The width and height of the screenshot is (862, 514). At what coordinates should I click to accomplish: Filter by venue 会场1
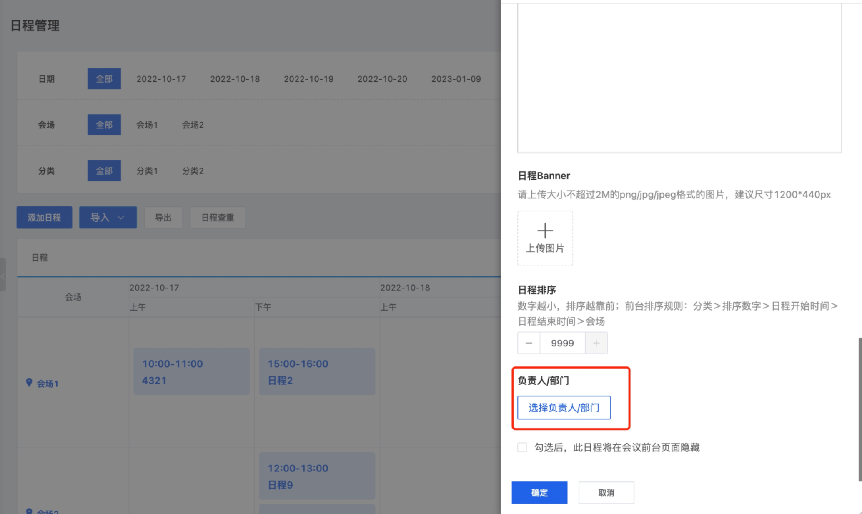coord(147,125)
